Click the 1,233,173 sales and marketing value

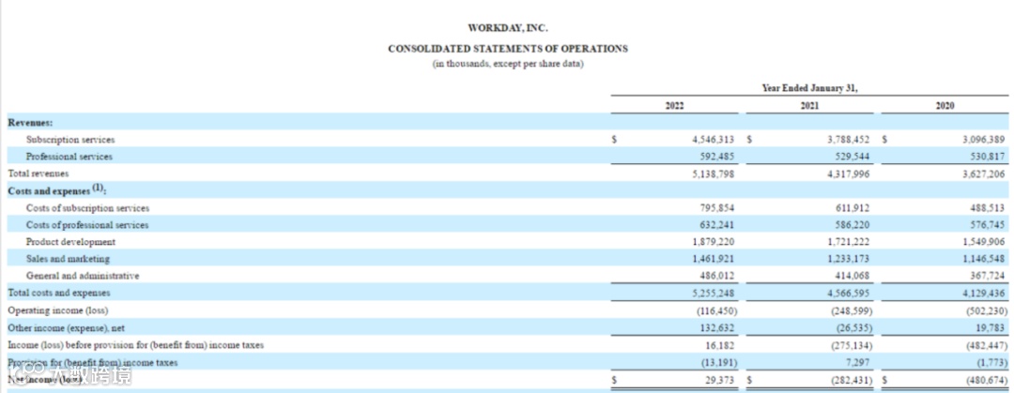[x=849, y=259]
